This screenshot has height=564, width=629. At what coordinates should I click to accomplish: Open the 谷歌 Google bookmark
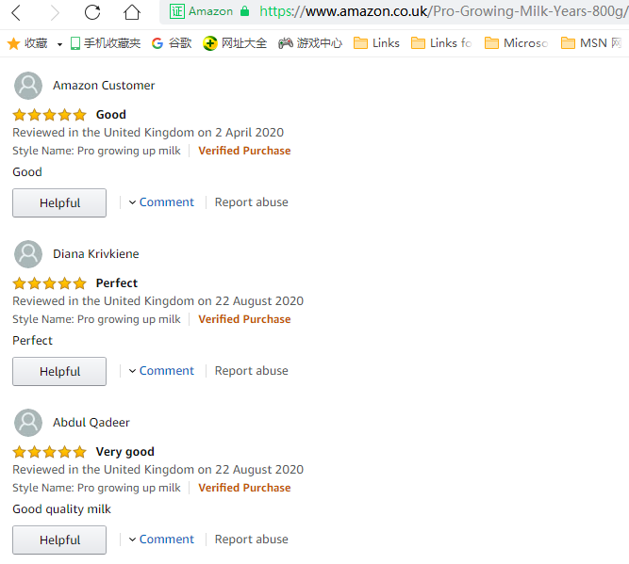pos(172,43)
